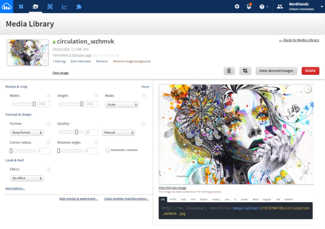Open View full-size image link
The width and height of the screenshot is (325, 229).
click(x=172, y=188)
